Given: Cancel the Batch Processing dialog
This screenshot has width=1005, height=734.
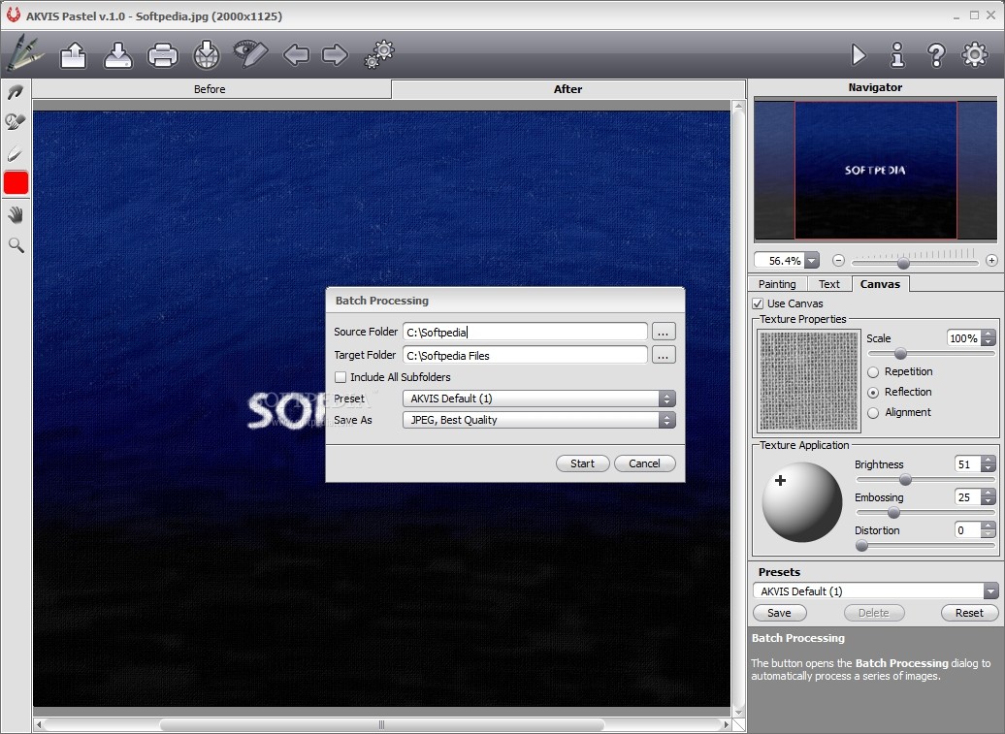Looking at the screenshot, I should tap(644, 463).
